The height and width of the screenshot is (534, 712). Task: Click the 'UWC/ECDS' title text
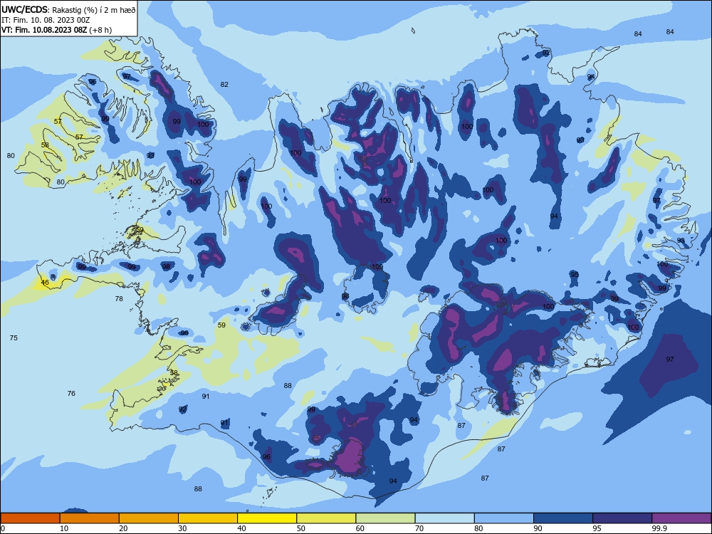pyautogui.click(x=24, y=10)
